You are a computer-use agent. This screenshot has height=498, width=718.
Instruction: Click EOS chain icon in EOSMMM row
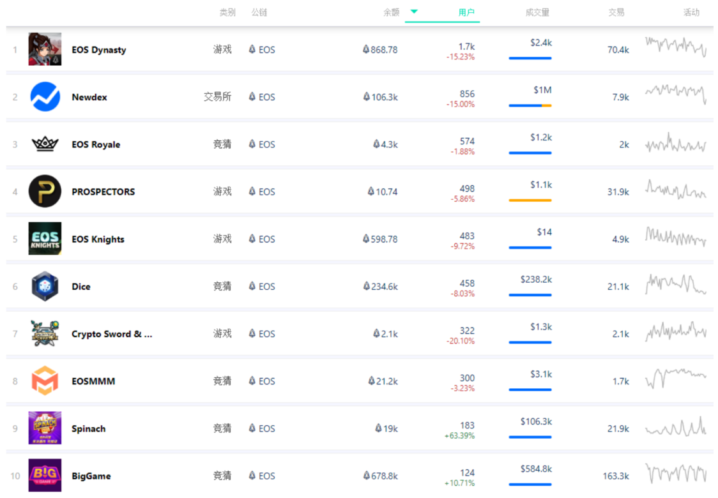[x=252, y=381]
